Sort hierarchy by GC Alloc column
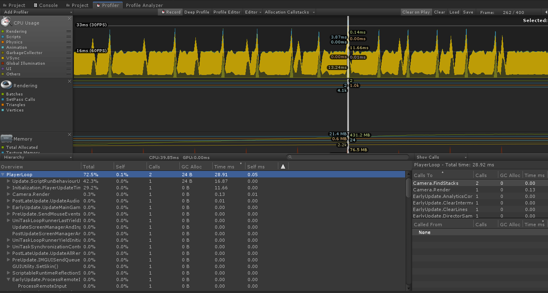 tap(195, 167)
